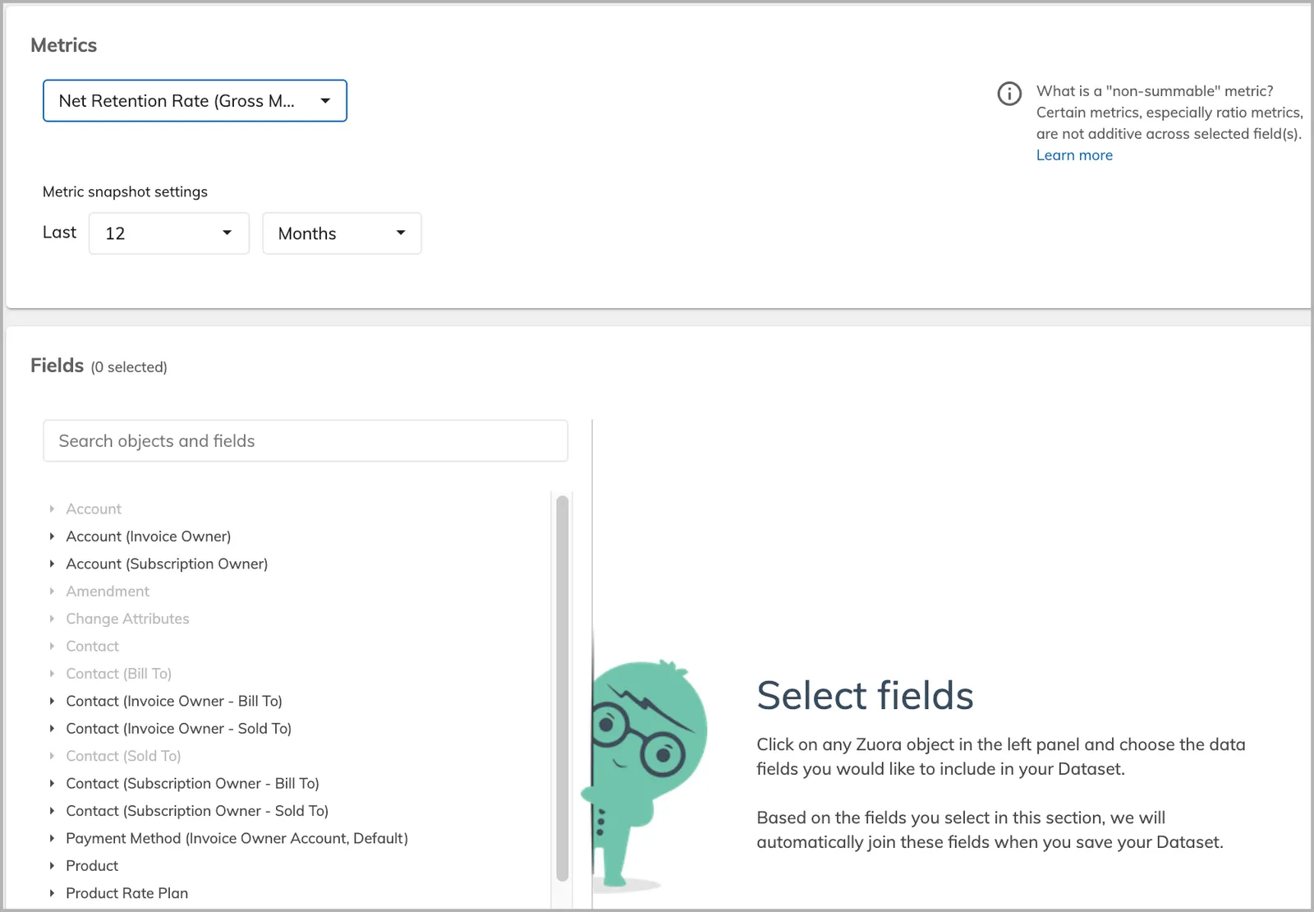1314x912 pixels.
Task: Expand the Contact (Subscription Owner - Bill To) arrow
Action: (52, 784)
